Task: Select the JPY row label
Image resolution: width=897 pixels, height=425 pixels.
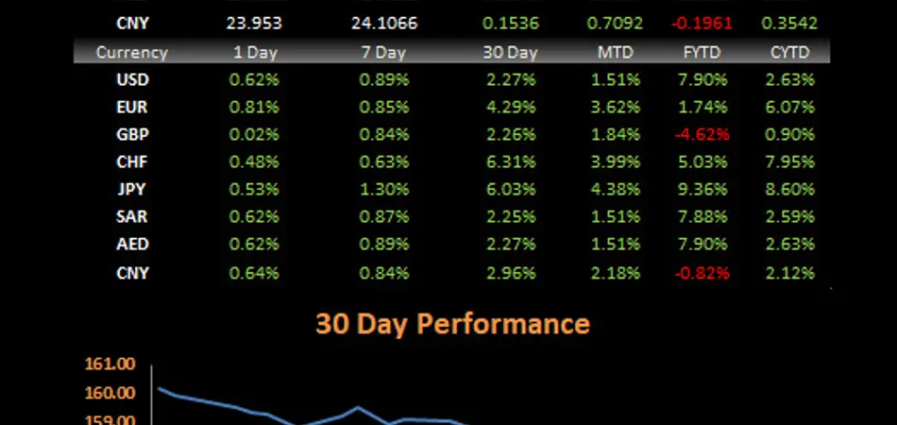Action: [x=131, y=190]
